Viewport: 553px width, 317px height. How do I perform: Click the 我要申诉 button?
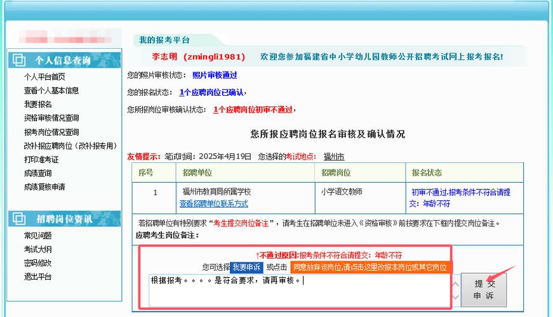point(246,268)
